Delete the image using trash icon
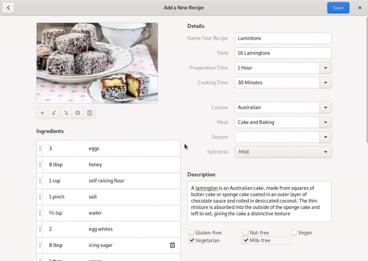 [89, 113]
